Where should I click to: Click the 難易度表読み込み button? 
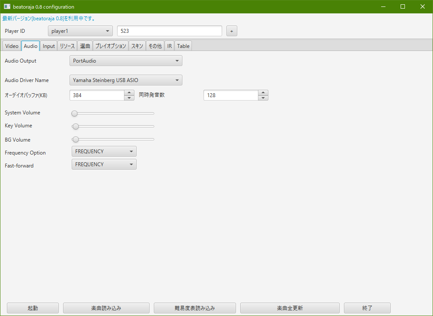[195, 308]
